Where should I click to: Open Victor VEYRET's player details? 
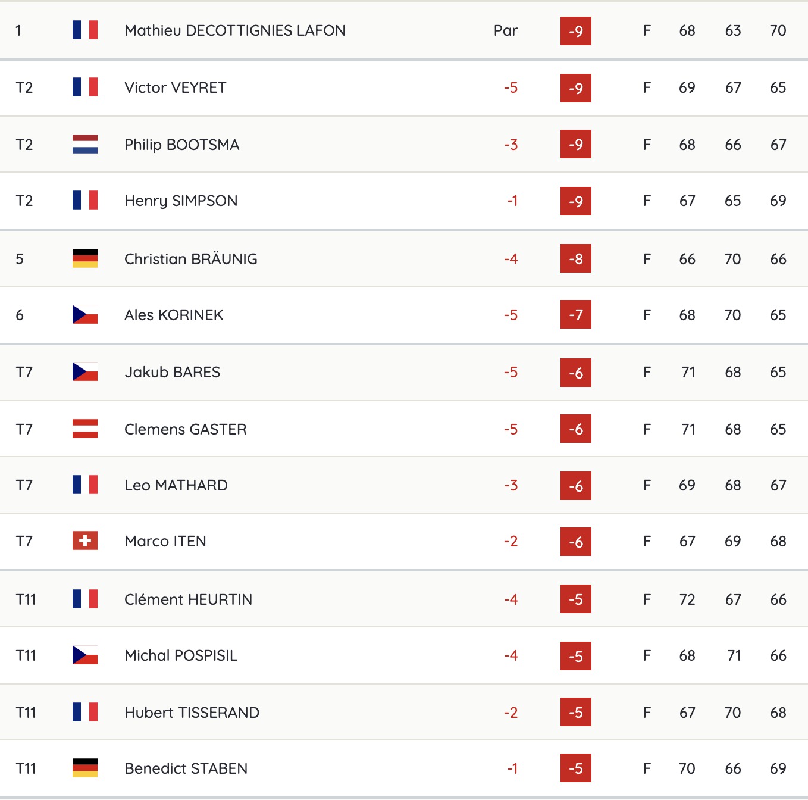[x=176, y=87]
